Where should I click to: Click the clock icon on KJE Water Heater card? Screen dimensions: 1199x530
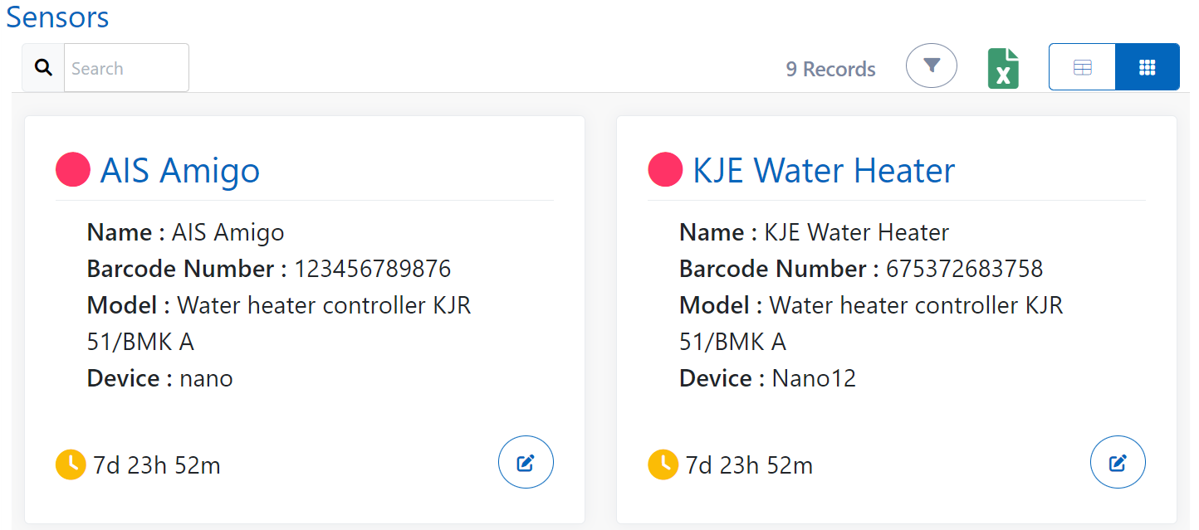tap(662, 464)
